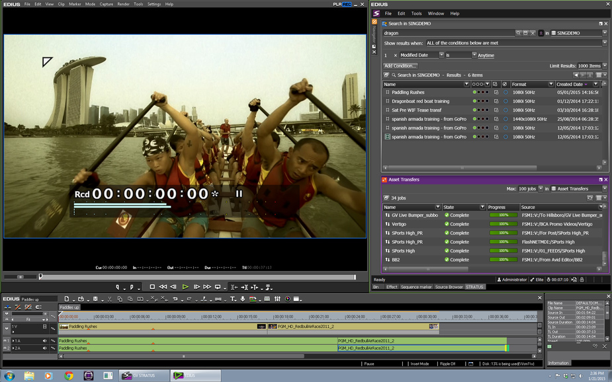Expand the Limit Results 1000 Items dropdown
Screen dimensions: 612x382
pos(605,65)
